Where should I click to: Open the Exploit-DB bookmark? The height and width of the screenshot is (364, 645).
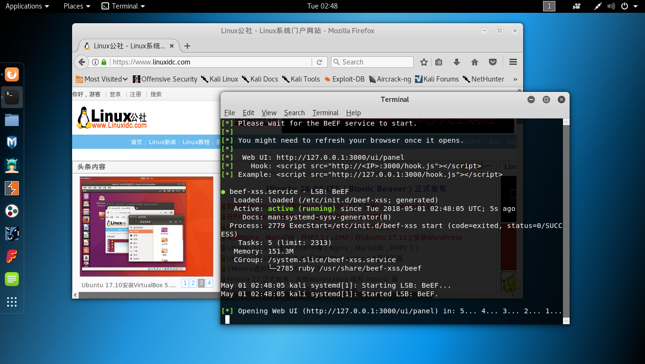click(x=344, y=79)
